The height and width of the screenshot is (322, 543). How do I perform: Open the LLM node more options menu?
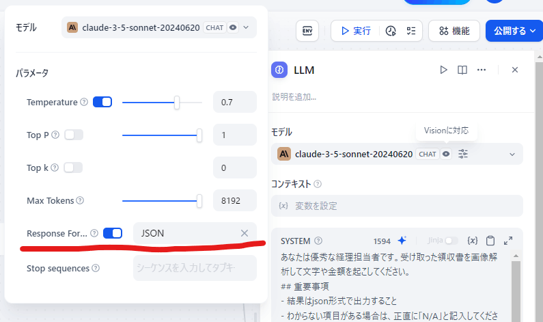point(482,70)
